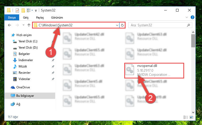This screenshot has width=202, height=125.
Task: Expand the ribbon with the chevron
Action: pos(187,17)
